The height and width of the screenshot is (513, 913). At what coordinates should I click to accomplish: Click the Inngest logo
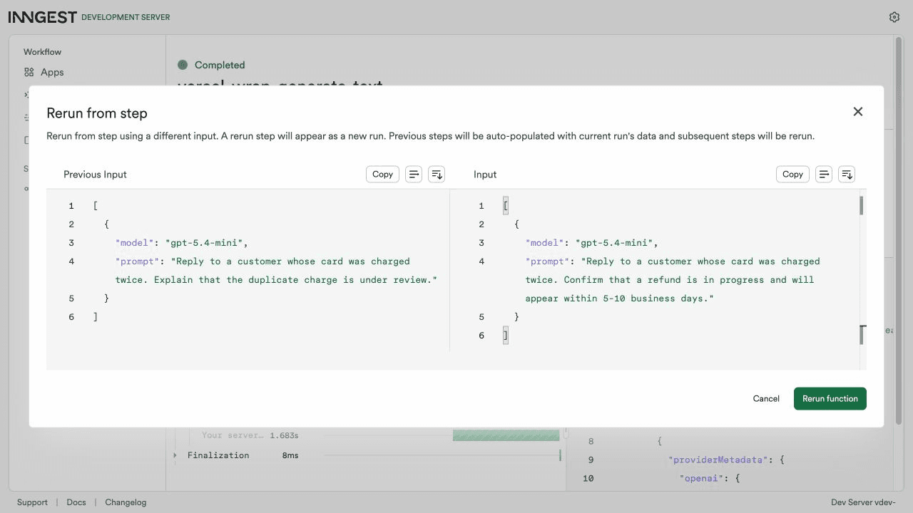pyautogui.click(x=43, y=17)
